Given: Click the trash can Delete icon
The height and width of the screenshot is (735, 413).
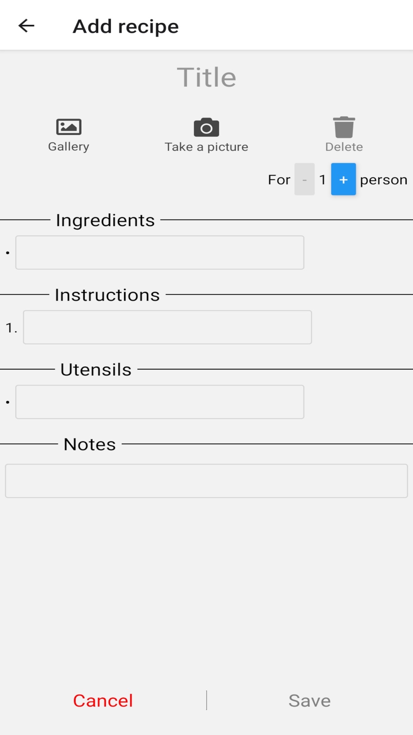Looking at the screenshot, I should click(344, 127).
